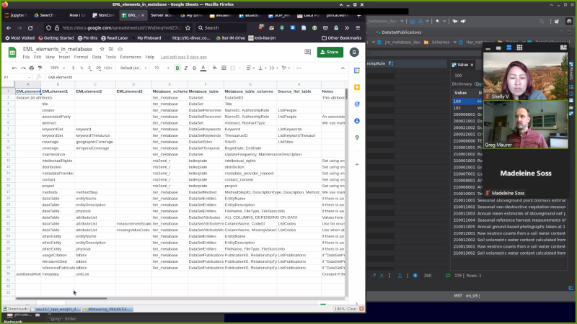This screenshot has height=324, width=577.
Task: Click the 'Last edit' history link
Action: tap(184, 56)
